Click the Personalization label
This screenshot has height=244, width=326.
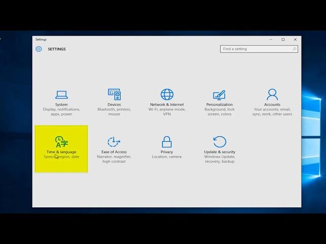(220, 105)
